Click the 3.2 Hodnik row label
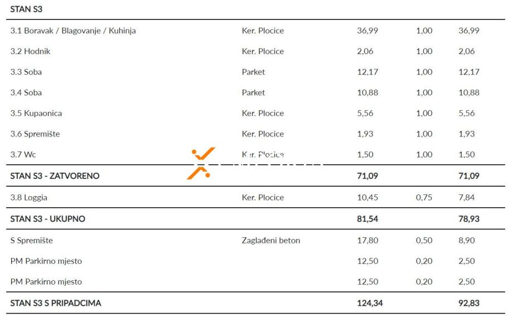513x327 pixels. click(30, 51)
